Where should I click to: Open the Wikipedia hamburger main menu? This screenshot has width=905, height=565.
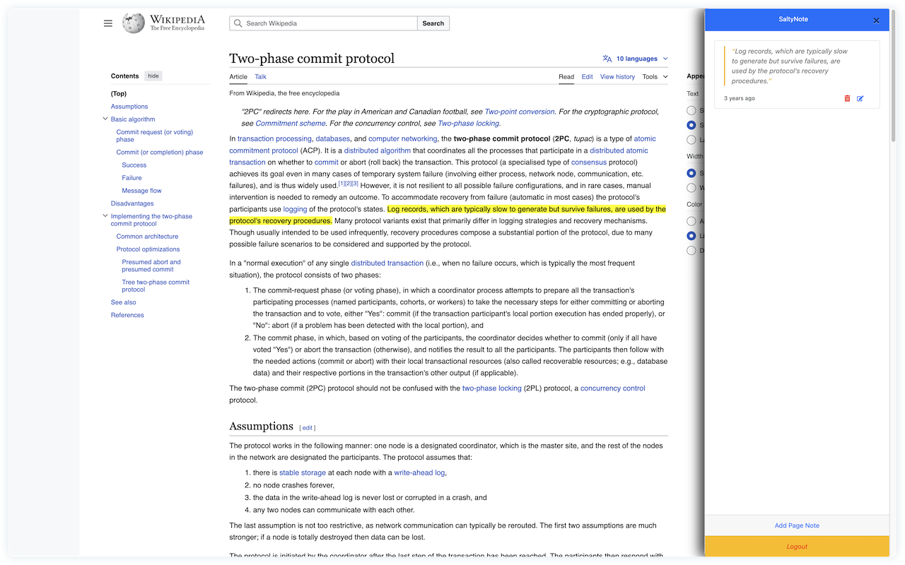click(x=108, y=23)
